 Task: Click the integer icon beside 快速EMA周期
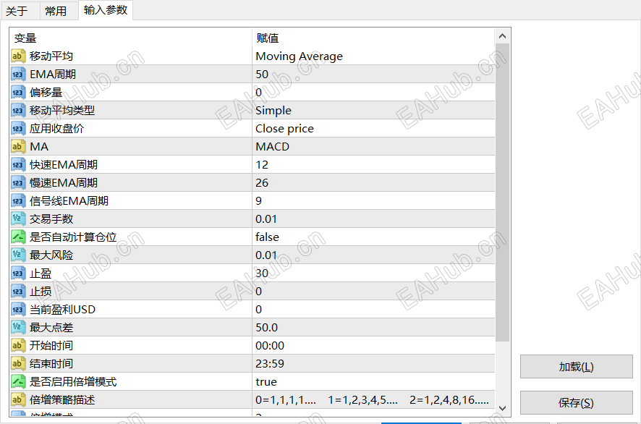pos(18,165)
